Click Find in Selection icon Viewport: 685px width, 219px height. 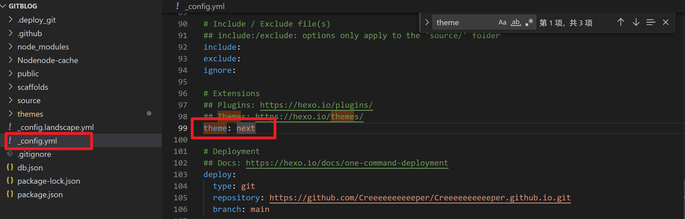coord(651,22)
